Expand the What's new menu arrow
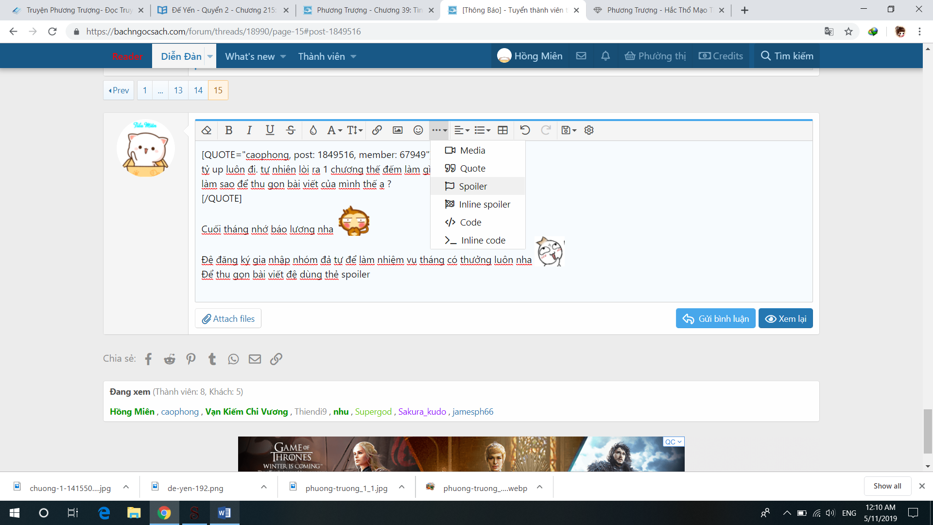This screenshot has height=525, width=933. point(283,57)
